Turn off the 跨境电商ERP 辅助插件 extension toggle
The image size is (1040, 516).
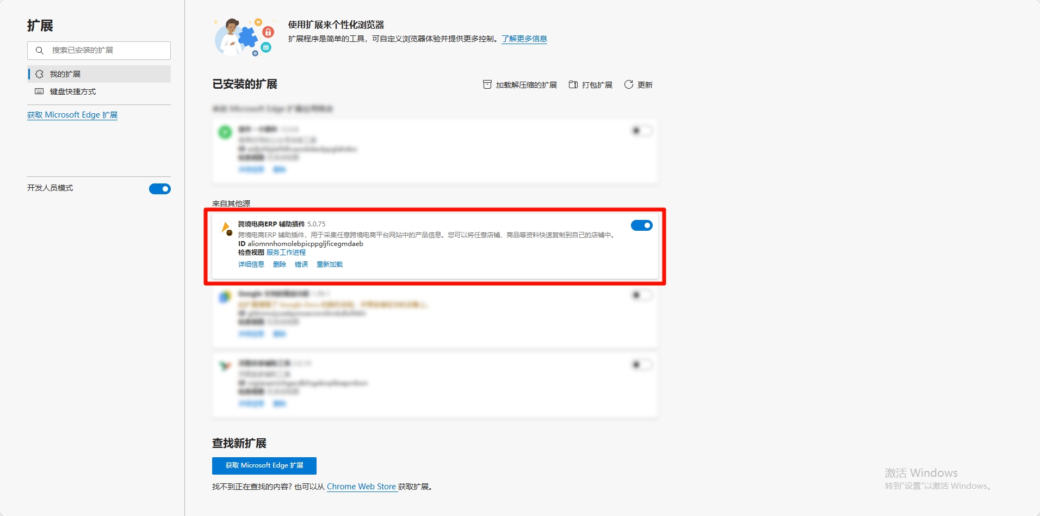click(x=641, y=225)
